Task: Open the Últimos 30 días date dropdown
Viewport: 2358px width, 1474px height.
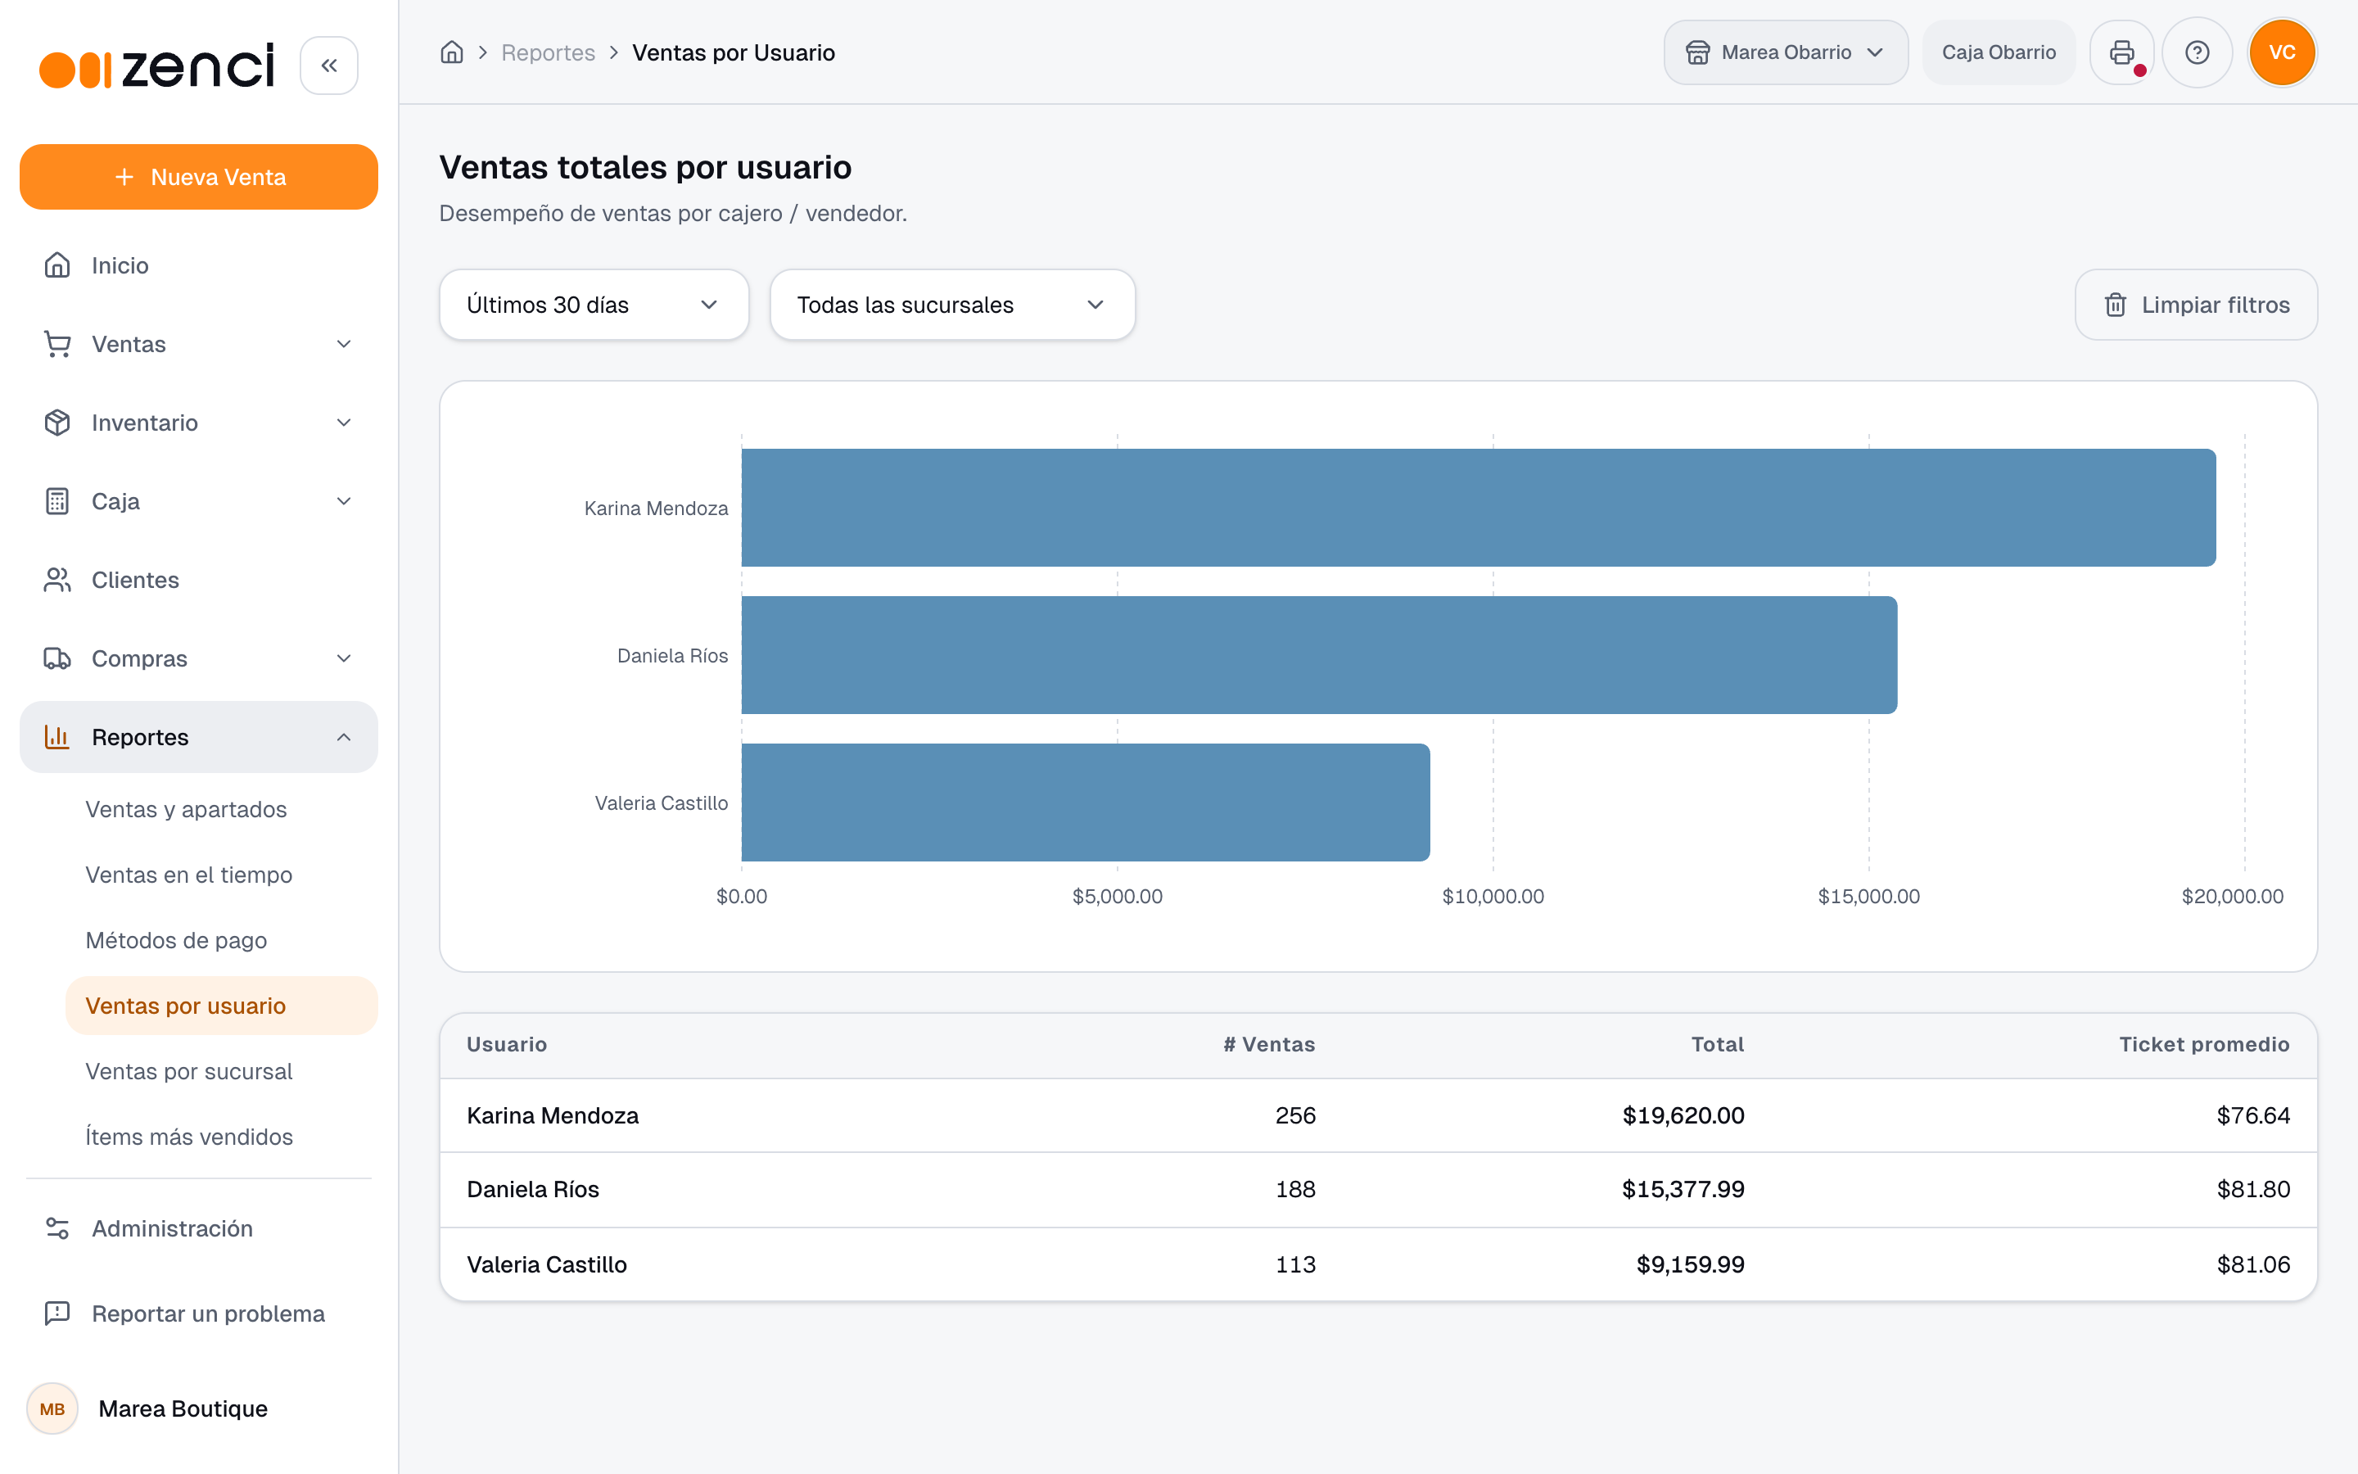Action: (594, 305)
